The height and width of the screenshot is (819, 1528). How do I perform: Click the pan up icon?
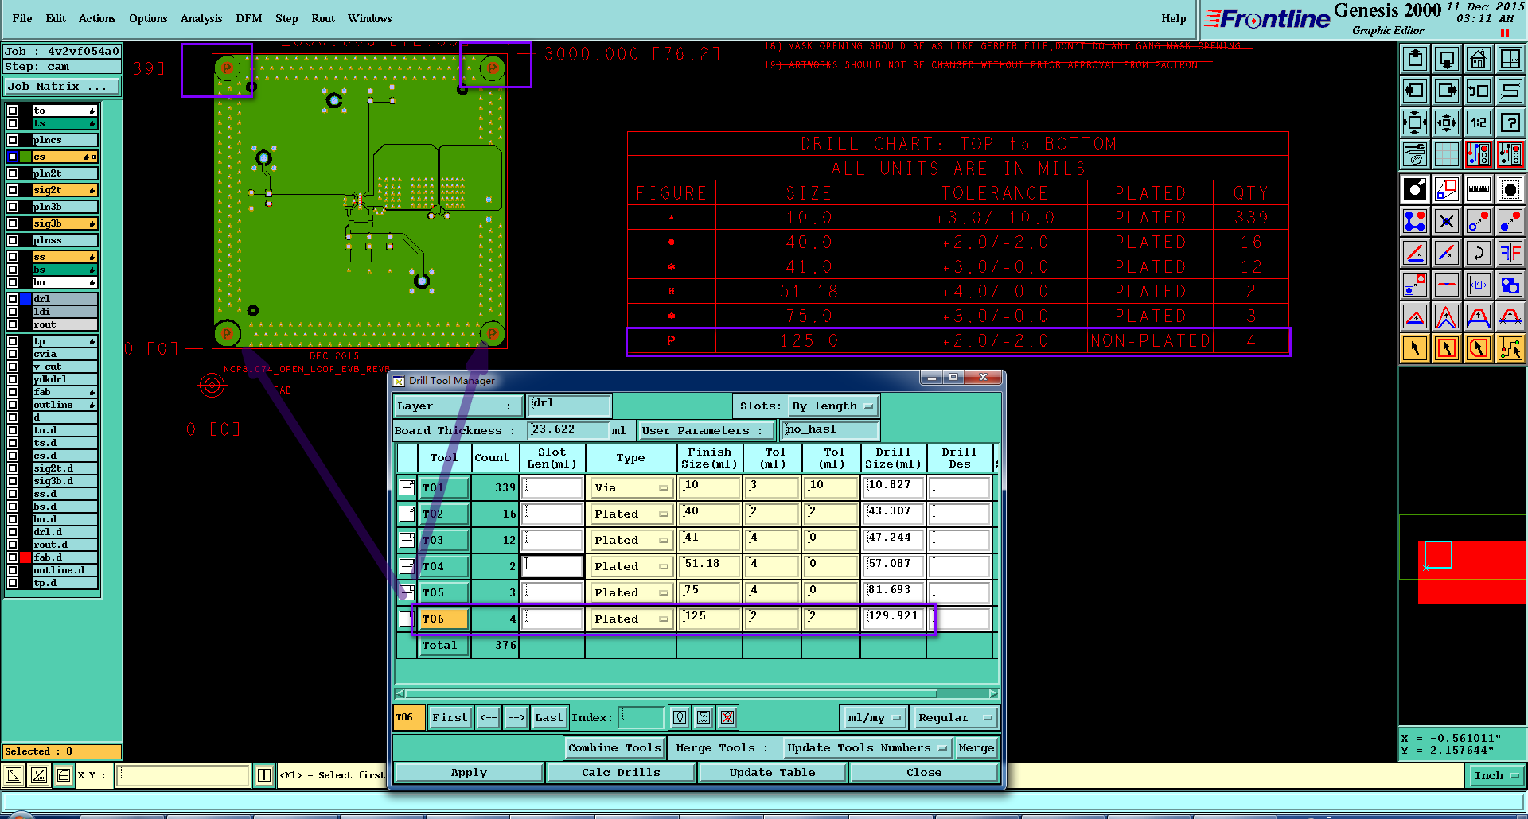pos(1415,59)
